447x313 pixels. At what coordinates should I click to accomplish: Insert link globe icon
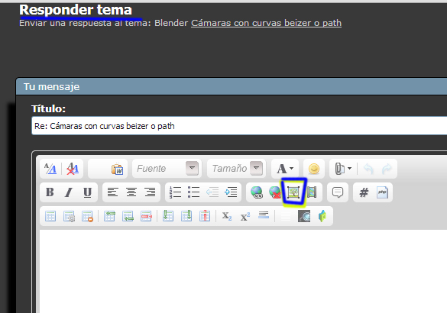(257, 192)
